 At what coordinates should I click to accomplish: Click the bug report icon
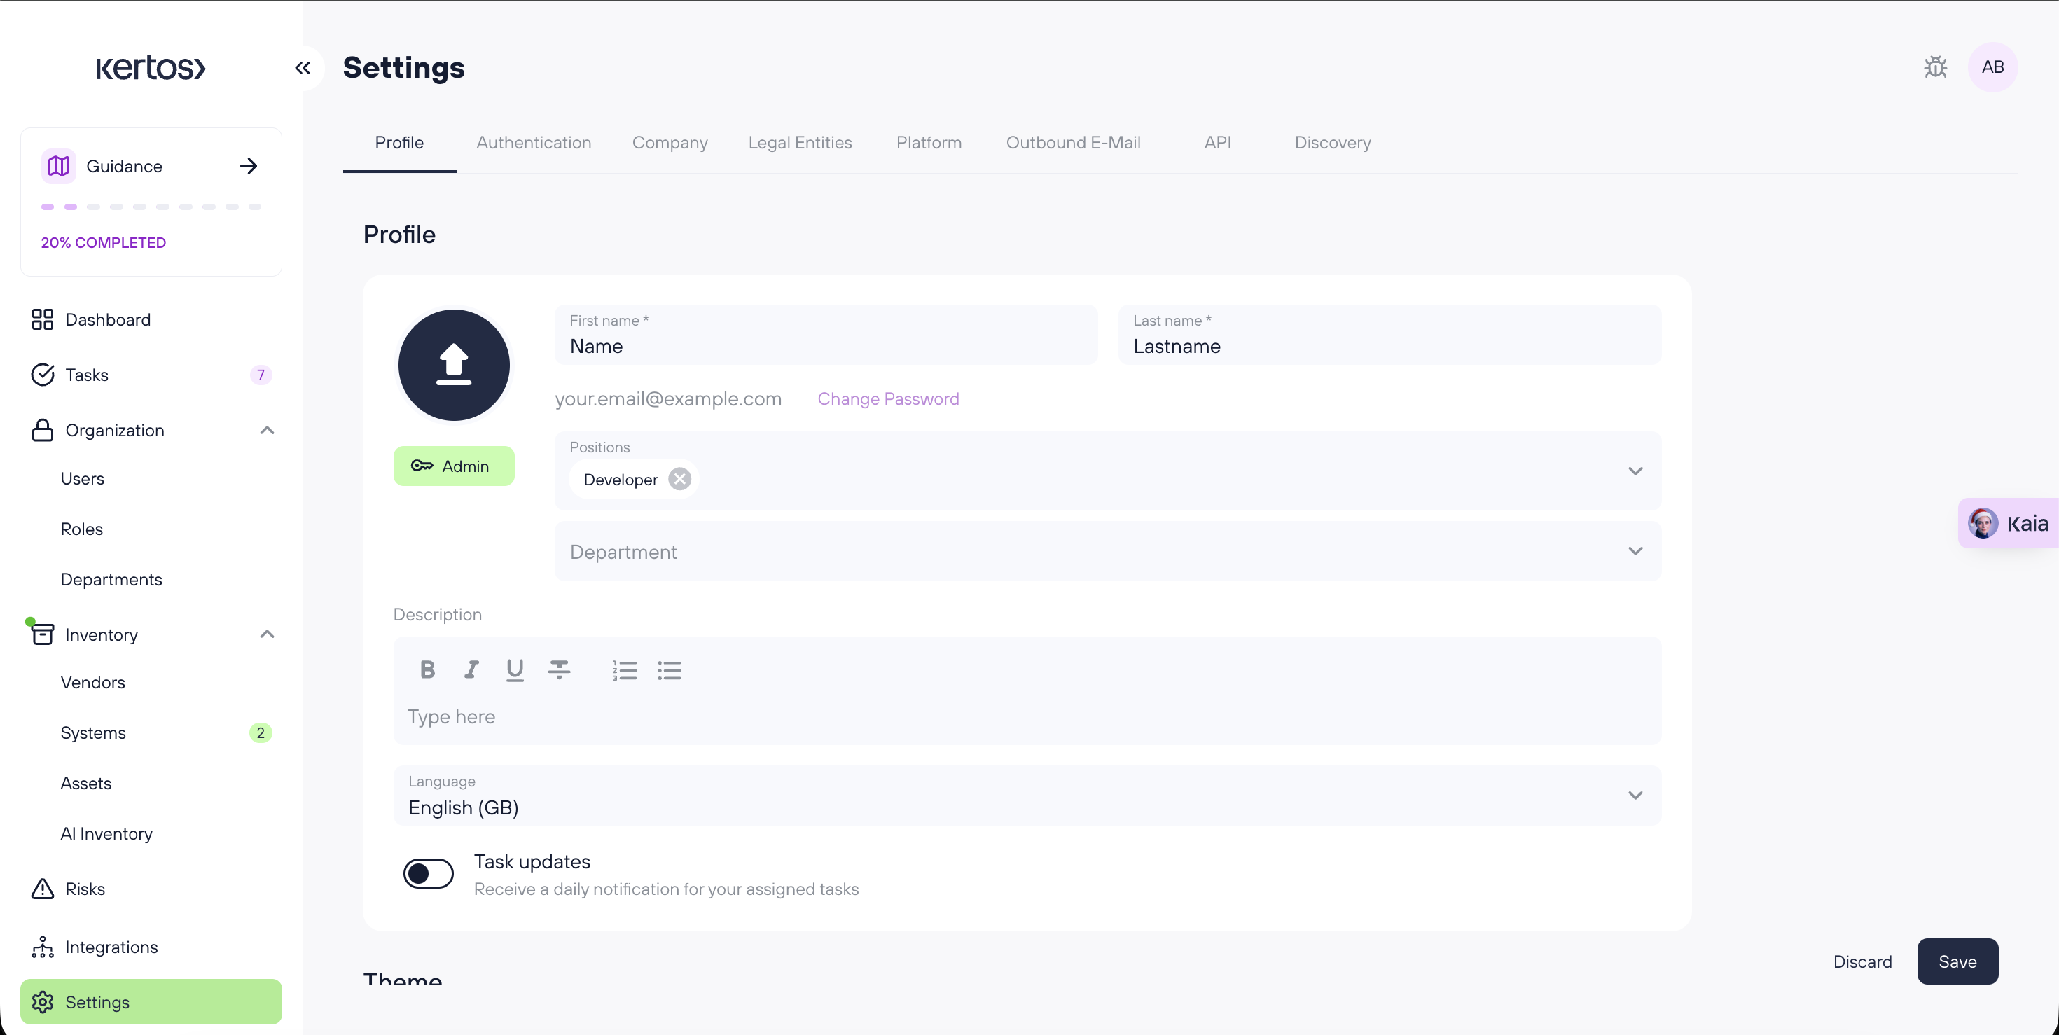coord(1935,67)
